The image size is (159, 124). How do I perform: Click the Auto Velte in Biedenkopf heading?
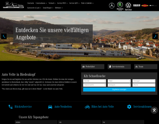[19, 75]
